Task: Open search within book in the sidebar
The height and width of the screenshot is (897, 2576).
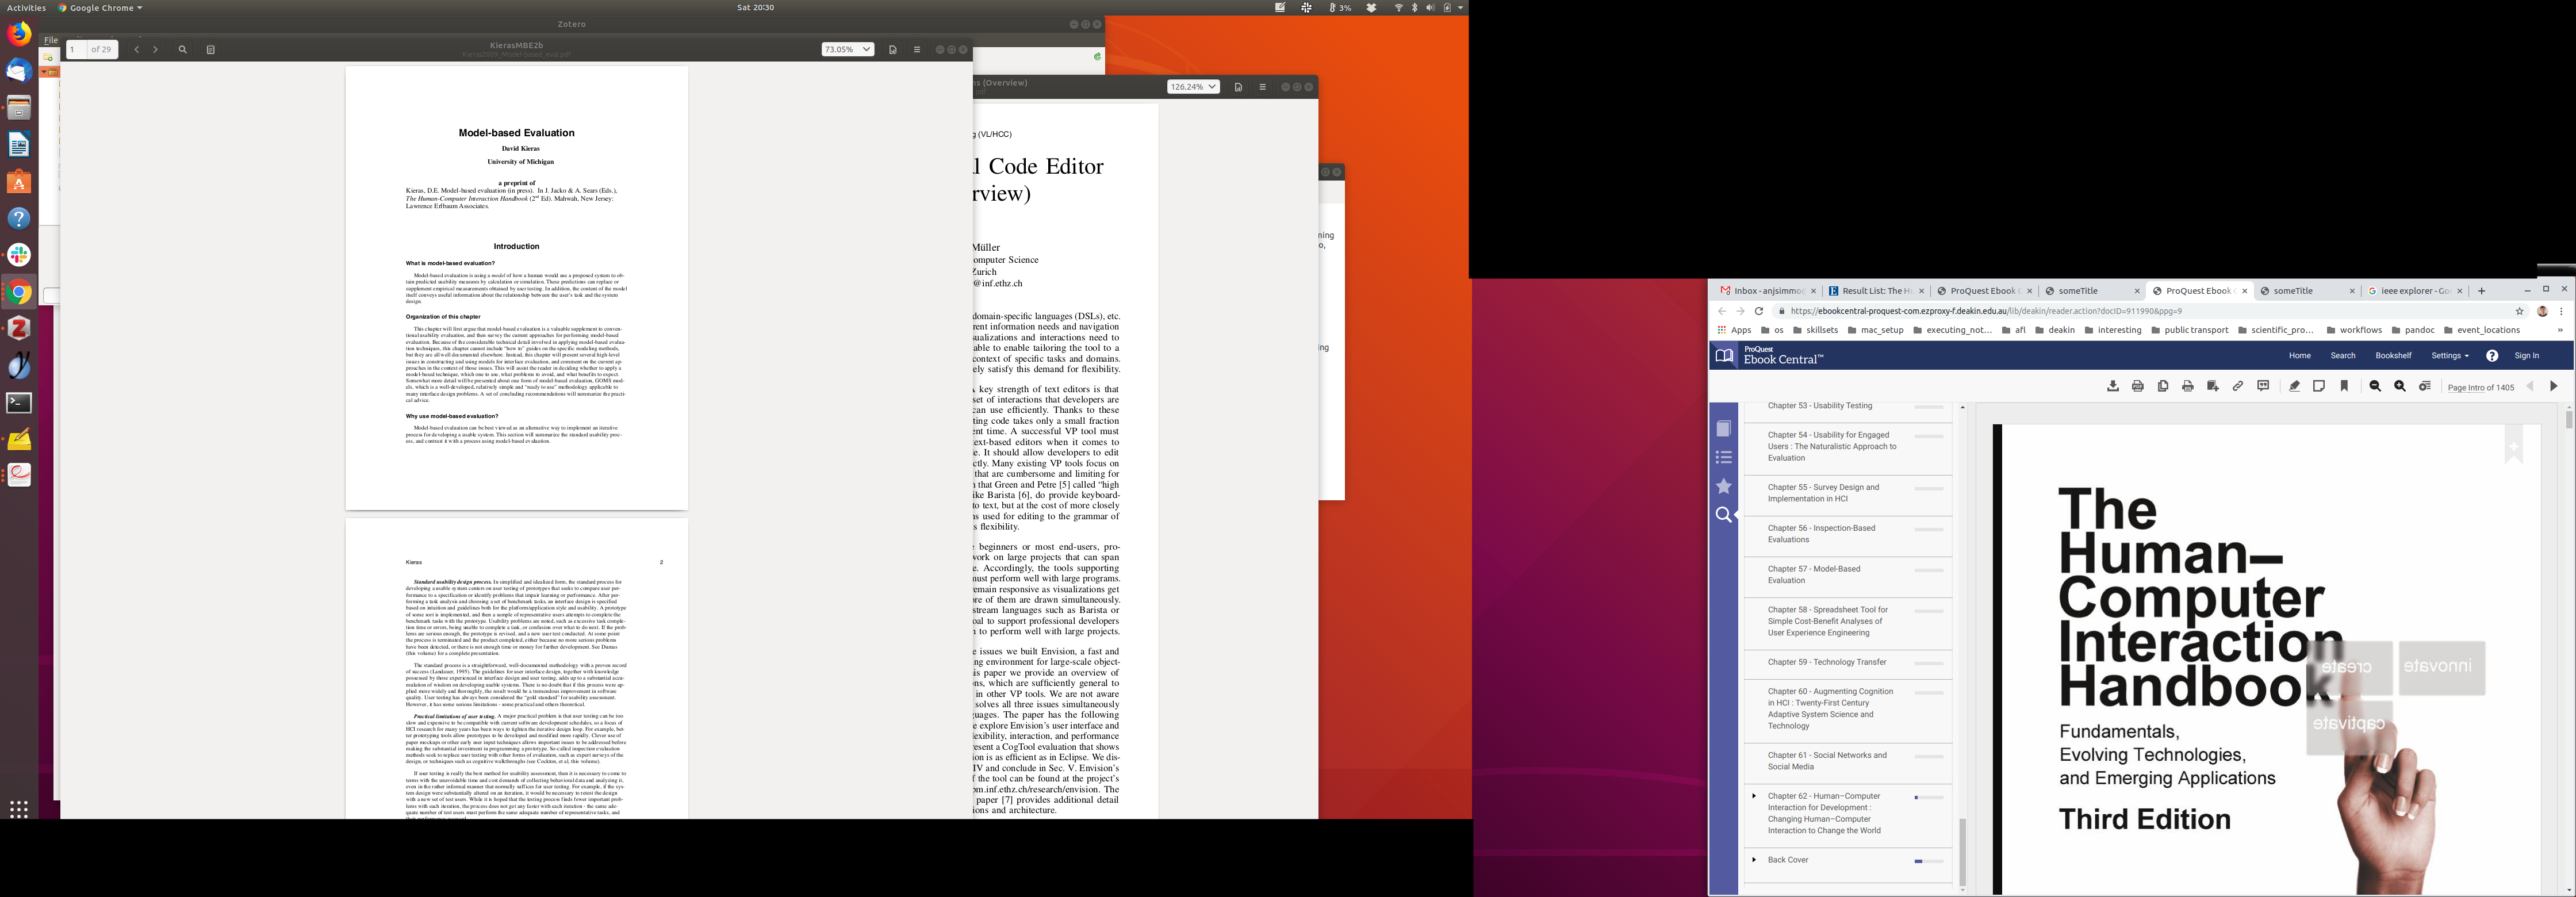Action: [1723, 515]
